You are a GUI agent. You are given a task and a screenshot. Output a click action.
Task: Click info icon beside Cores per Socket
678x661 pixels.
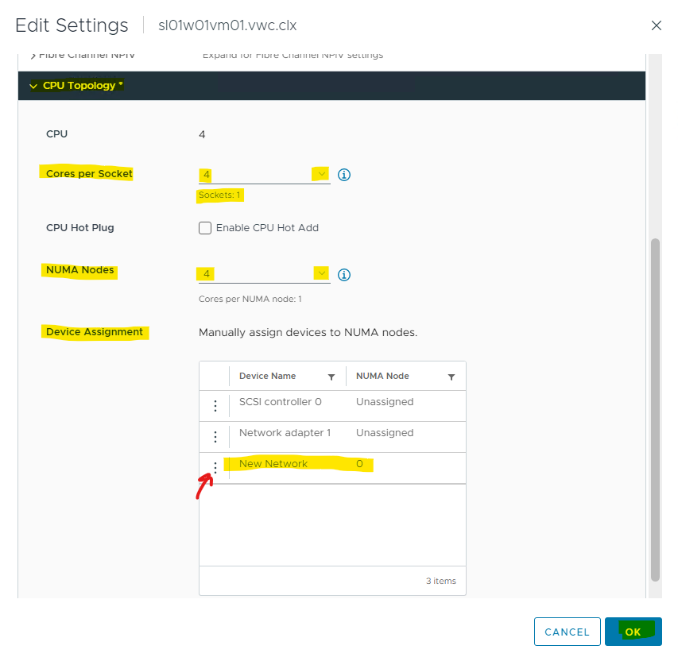pyautogui.click(x=344, y=175)
